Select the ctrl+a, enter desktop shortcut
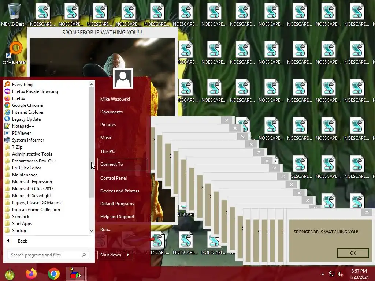Viewport: 375px width, 281px height. (14, 53)
